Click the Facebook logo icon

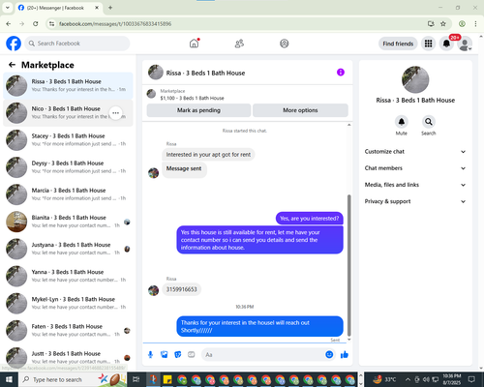pyautogui.click(x=14, y=44)
